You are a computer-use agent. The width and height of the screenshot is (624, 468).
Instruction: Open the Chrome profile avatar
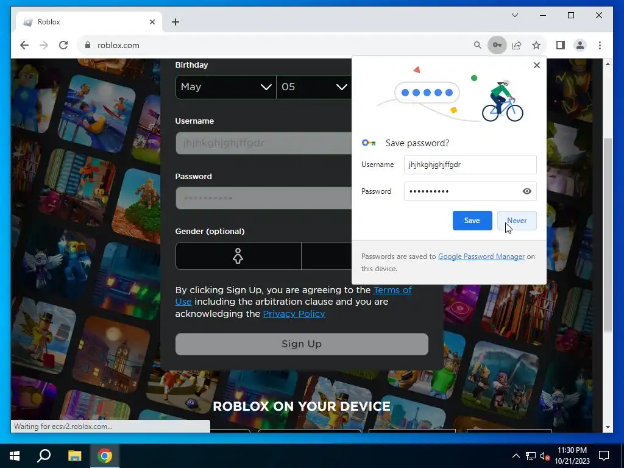580,45
